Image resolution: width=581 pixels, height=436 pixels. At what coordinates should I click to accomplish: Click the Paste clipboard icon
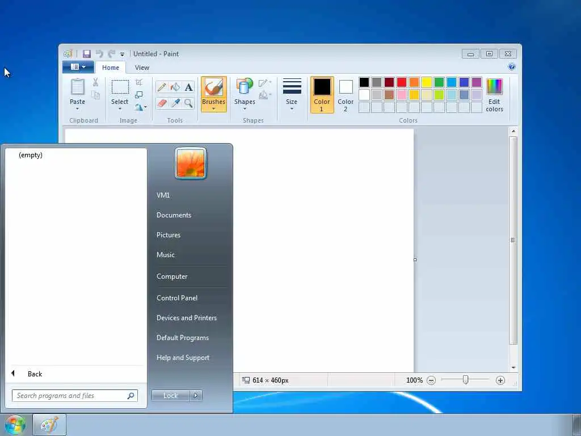click(77, 87)
